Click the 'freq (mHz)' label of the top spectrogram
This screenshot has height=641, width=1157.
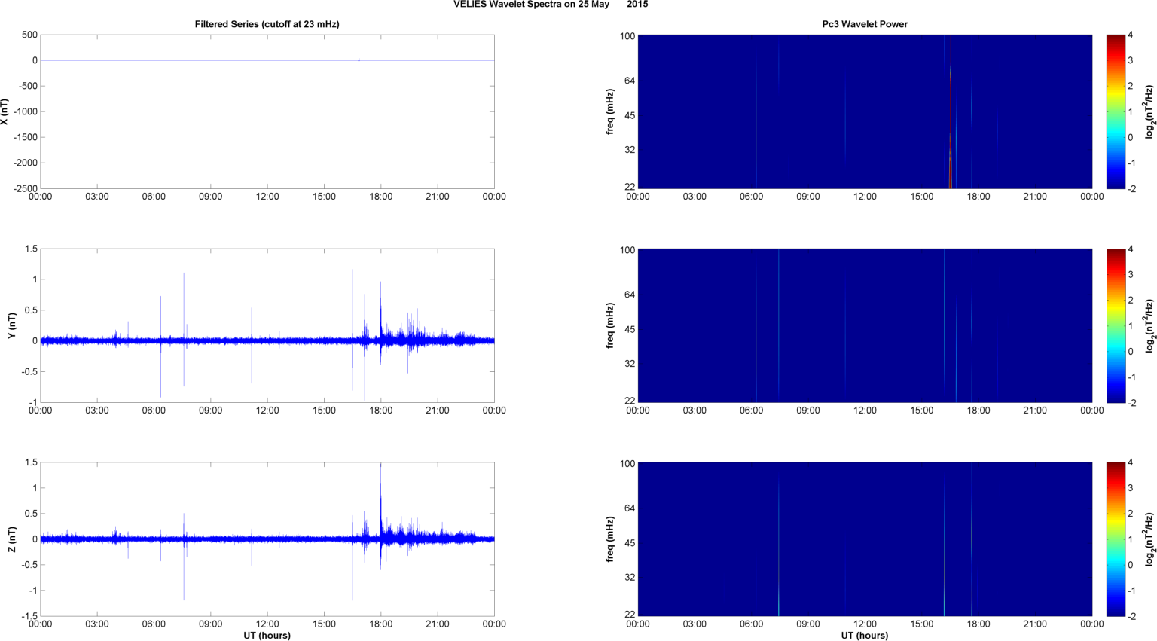609,111
